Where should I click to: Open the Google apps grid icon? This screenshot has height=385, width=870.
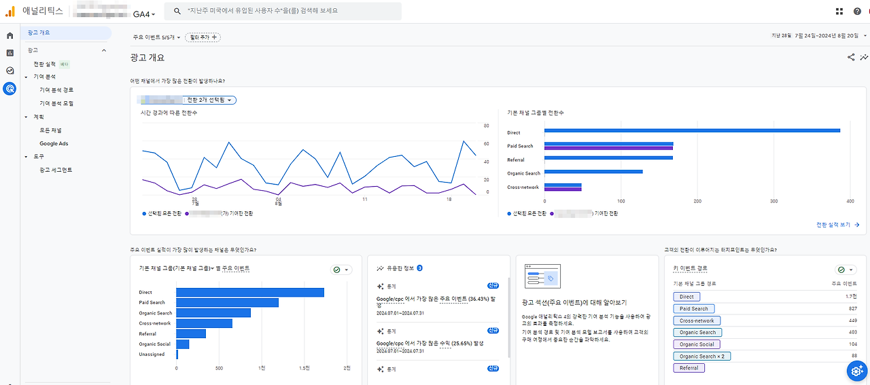[x=839, y=11]
